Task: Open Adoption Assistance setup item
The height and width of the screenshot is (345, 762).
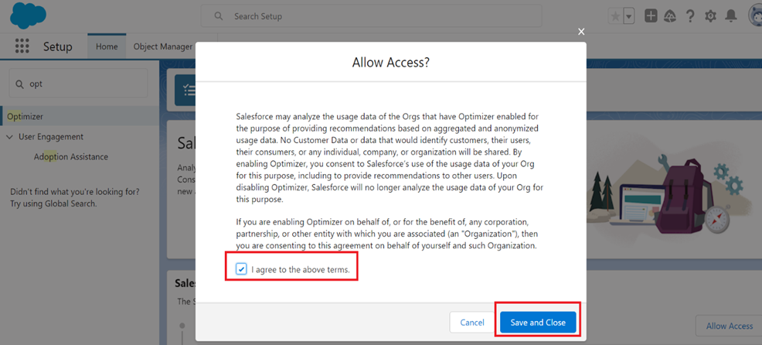Action: 71,157
